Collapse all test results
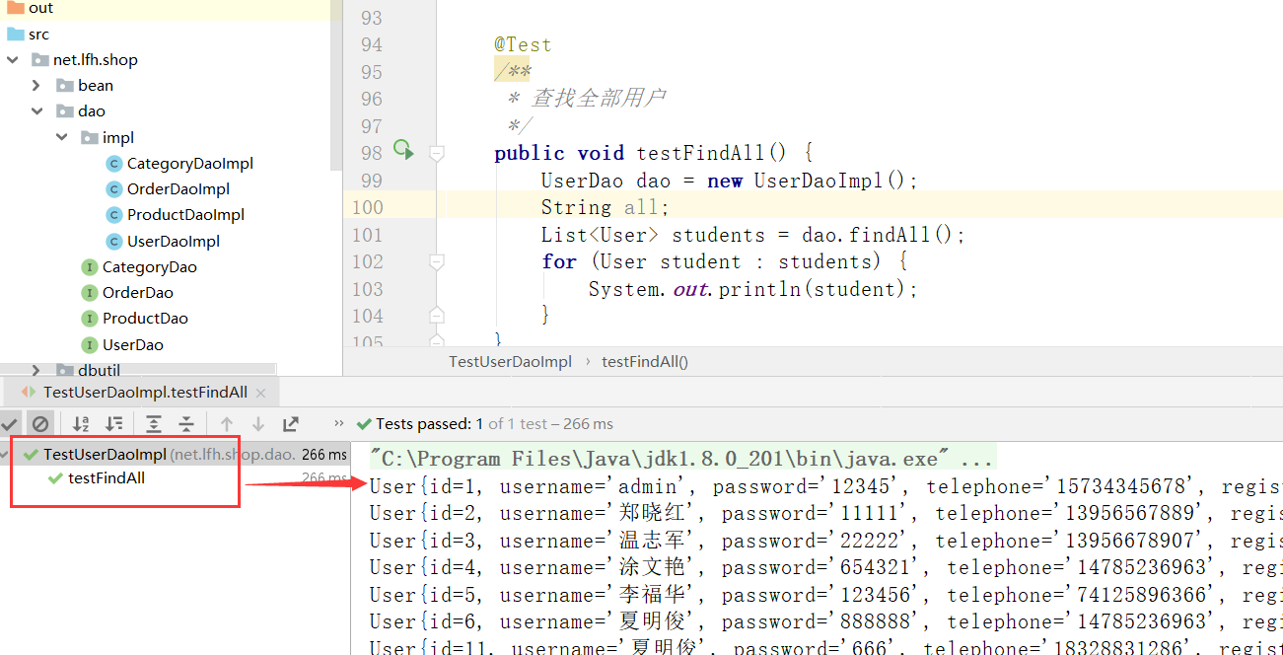 coord(186,424)
